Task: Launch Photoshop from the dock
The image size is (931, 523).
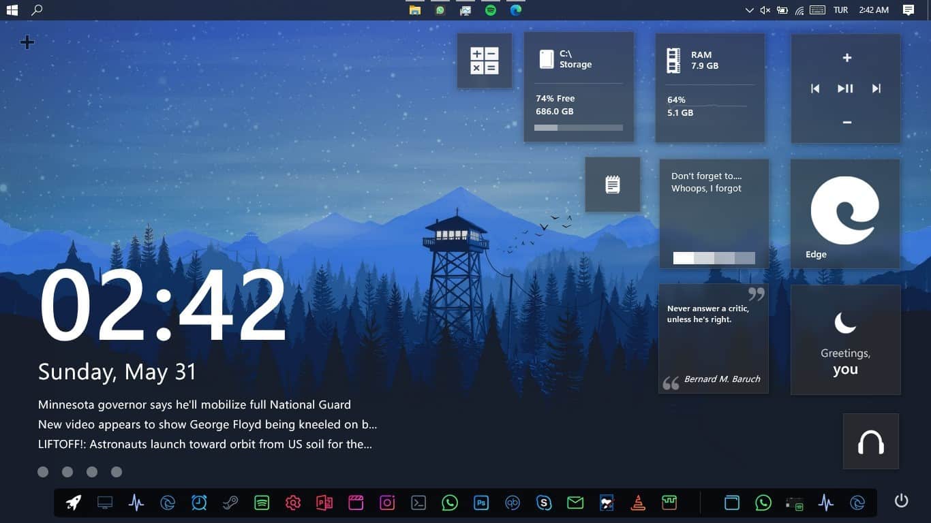Action: (x=481, y=503)
